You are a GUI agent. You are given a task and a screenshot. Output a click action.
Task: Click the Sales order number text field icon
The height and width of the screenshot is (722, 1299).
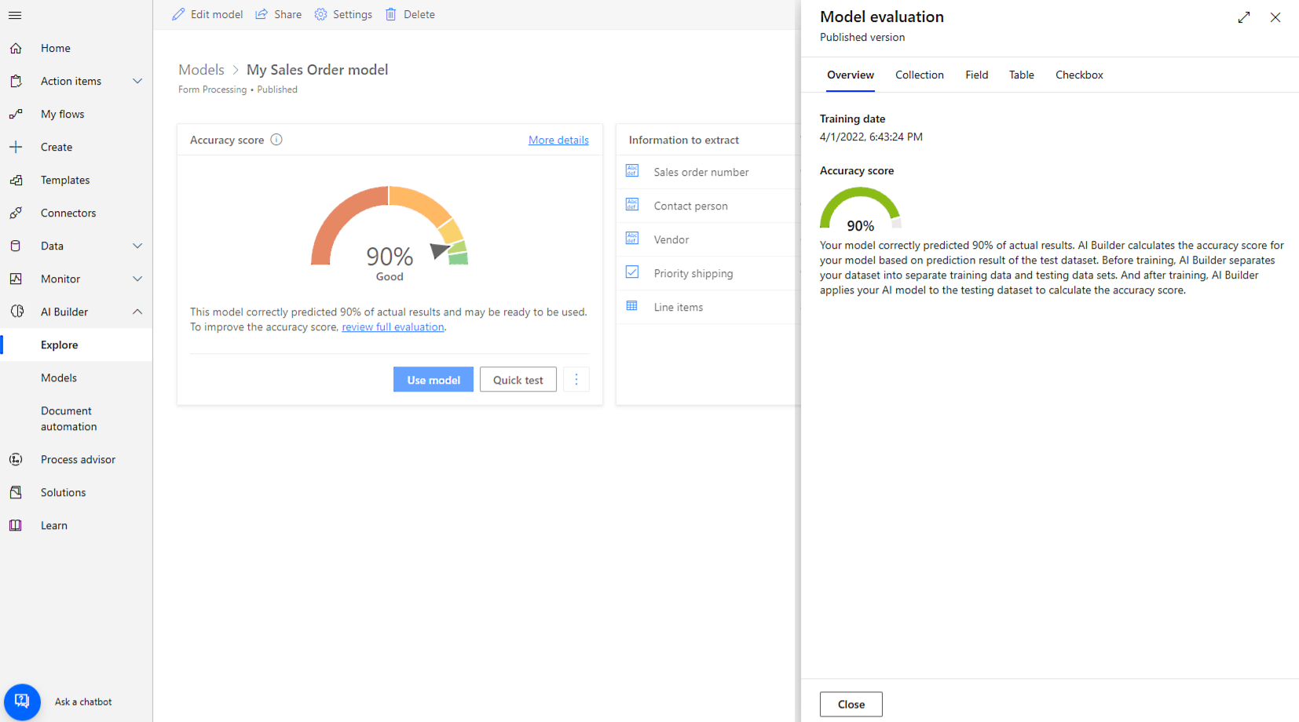point(632,171)
